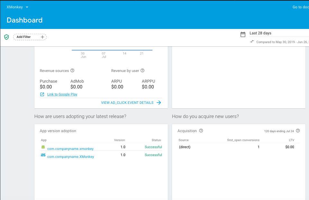Open View AD_CLICK Event Details
309x200 pixels.
coord(131,103)
